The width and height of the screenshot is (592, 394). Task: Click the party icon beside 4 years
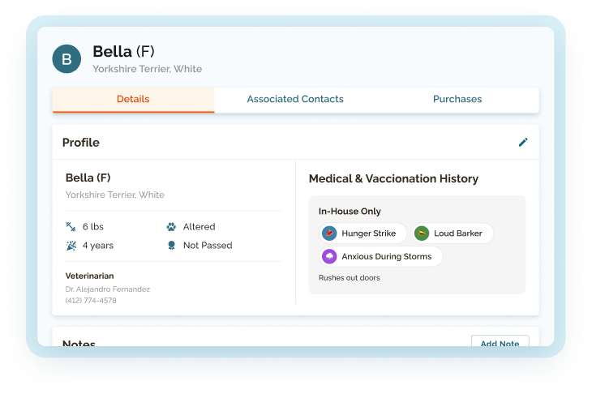[x=71, y=246]
